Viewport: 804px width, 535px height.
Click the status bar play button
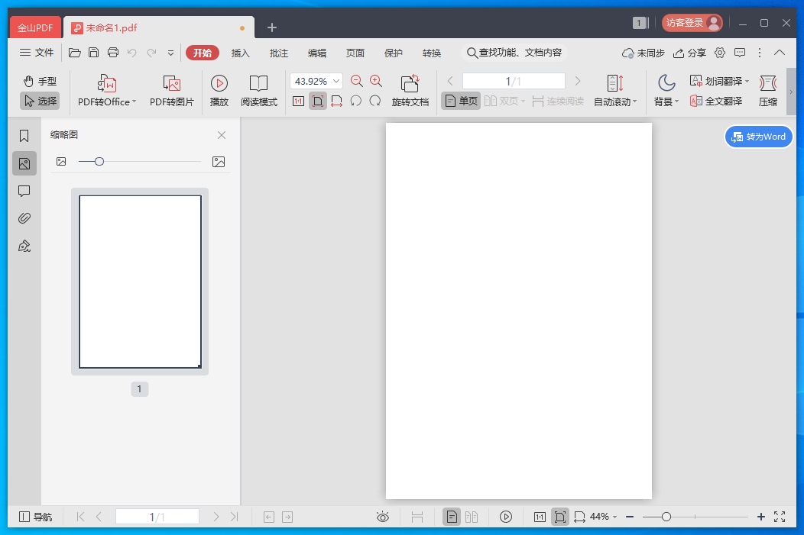click(506, 517)
